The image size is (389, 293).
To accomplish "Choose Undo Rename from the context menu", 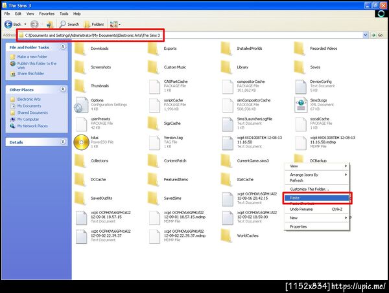I will [316, 209].
